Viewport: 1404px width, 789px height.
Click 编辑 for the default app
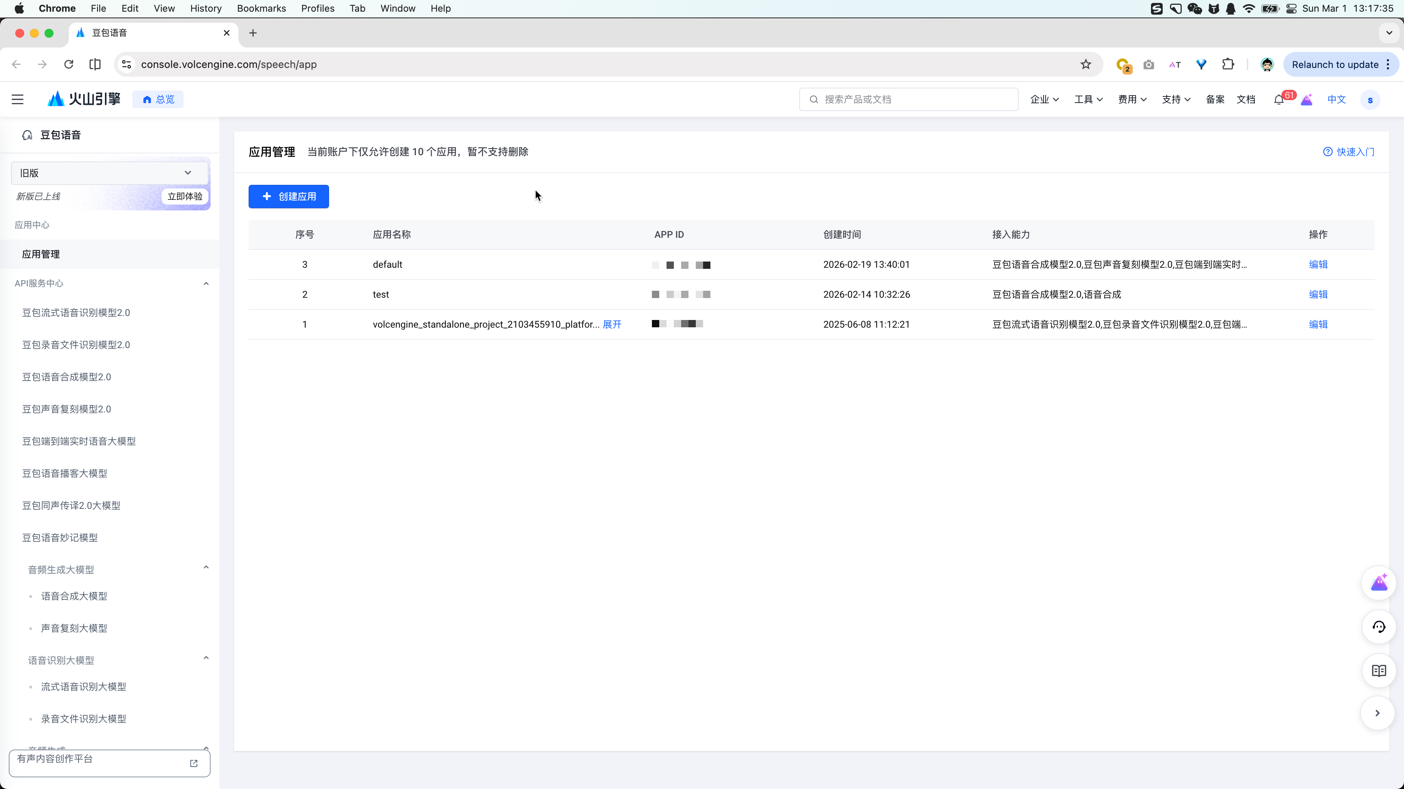(1318, 264)
